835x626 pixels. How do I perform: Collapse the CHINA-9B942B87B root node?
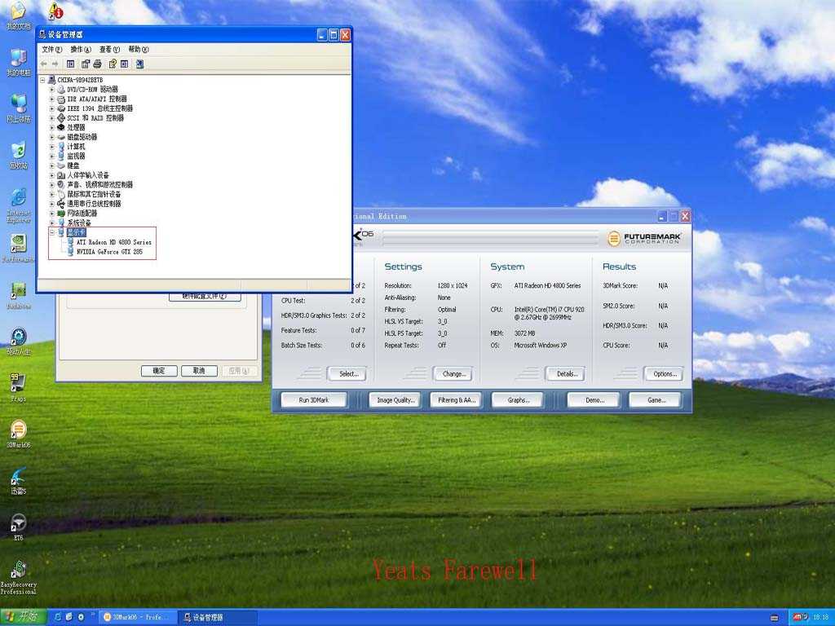(42, 80)
